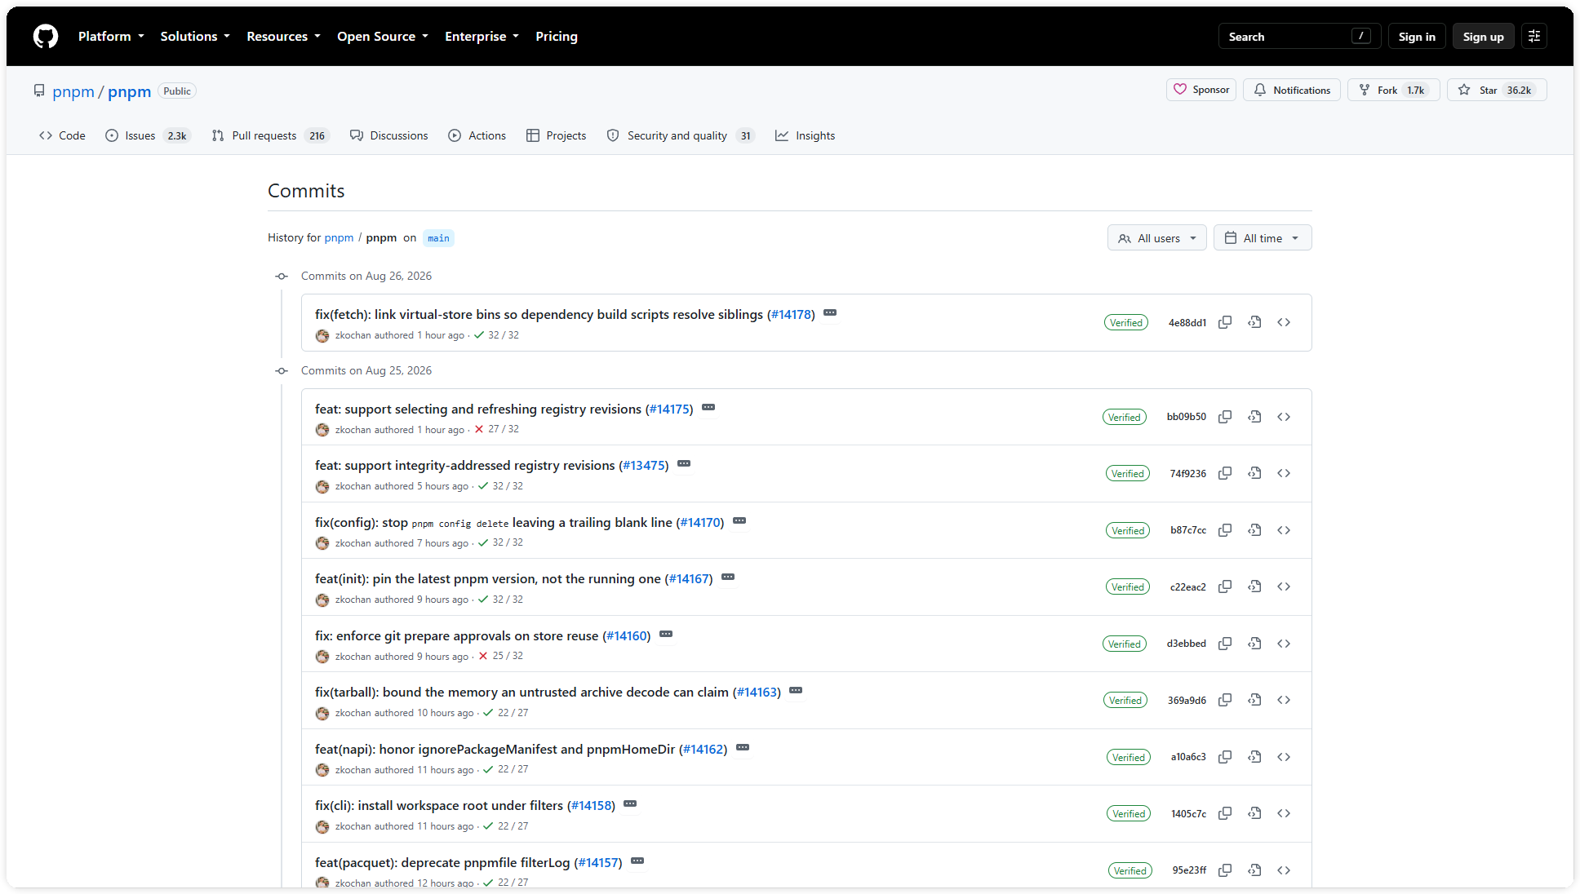
Task: Fork the pnpm repository
Action: pos(1393,90)
